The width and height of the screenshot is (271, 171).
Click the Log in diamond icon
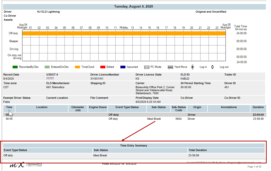coord(193,67)
